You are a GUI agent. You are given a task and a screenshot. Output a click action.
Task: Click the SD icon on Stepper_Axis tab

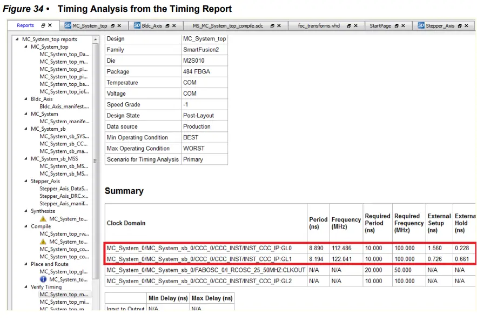click(x=421, y=25)
